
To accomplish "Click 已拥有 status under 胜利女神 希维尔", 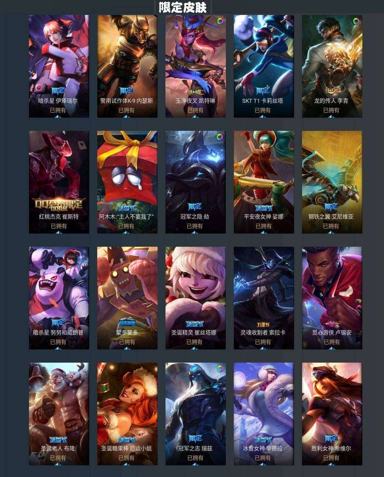I will tap(331, 458).
